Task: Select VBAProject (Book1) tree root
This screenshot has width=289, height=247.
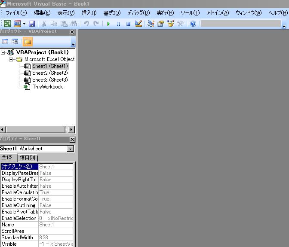Action: (43, 52)
